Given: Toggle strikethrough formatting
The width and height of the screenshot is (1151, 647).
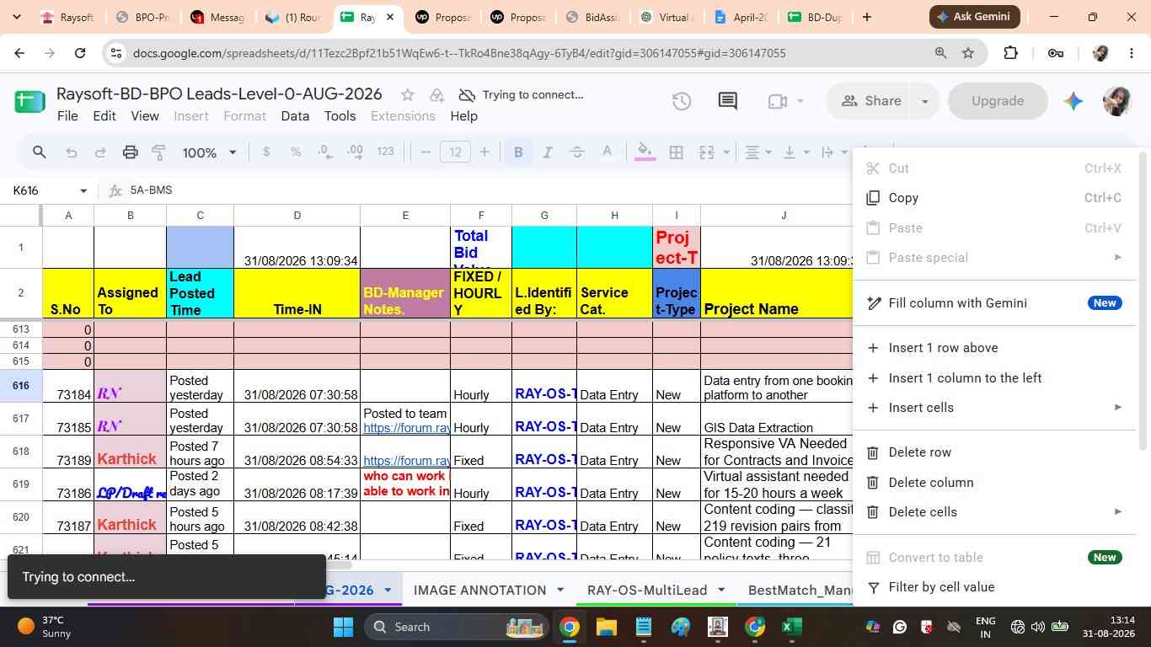Looking at the screenshot, I should coord(577,152).
